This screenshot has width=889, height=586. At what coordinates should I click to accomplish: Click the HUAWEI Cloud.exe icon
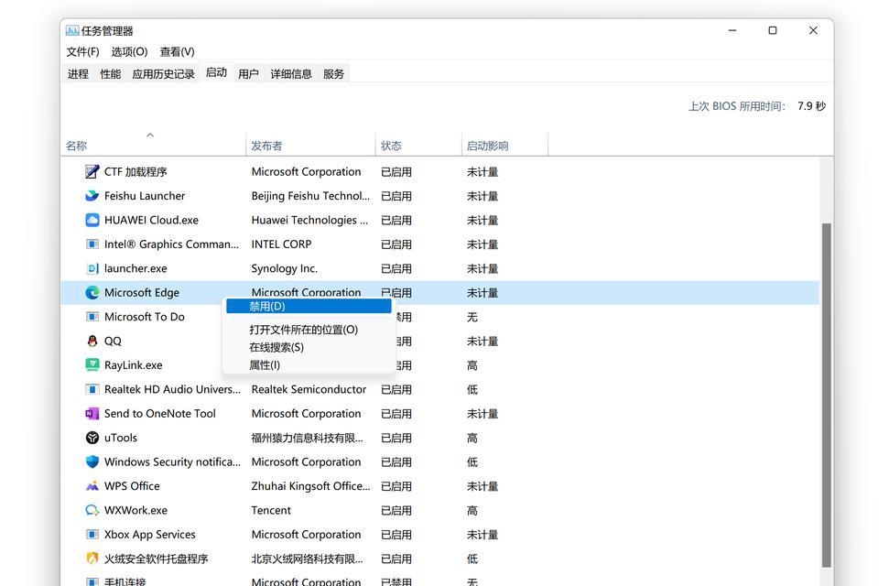click(92, 220)
